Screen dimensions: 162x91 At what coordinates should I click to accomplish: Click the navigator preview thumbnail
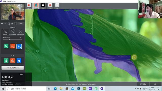[x=12, y=12]
